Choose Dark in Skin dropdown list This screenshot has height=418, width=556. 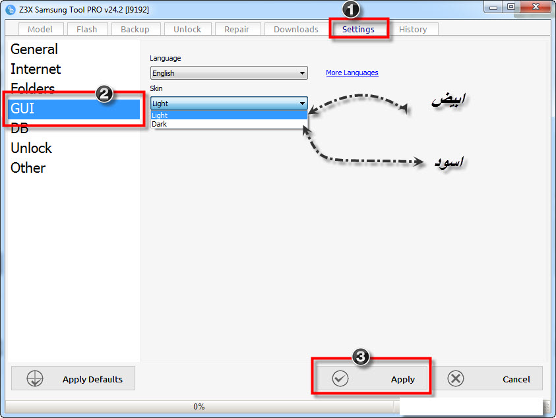tap(229, 124)
